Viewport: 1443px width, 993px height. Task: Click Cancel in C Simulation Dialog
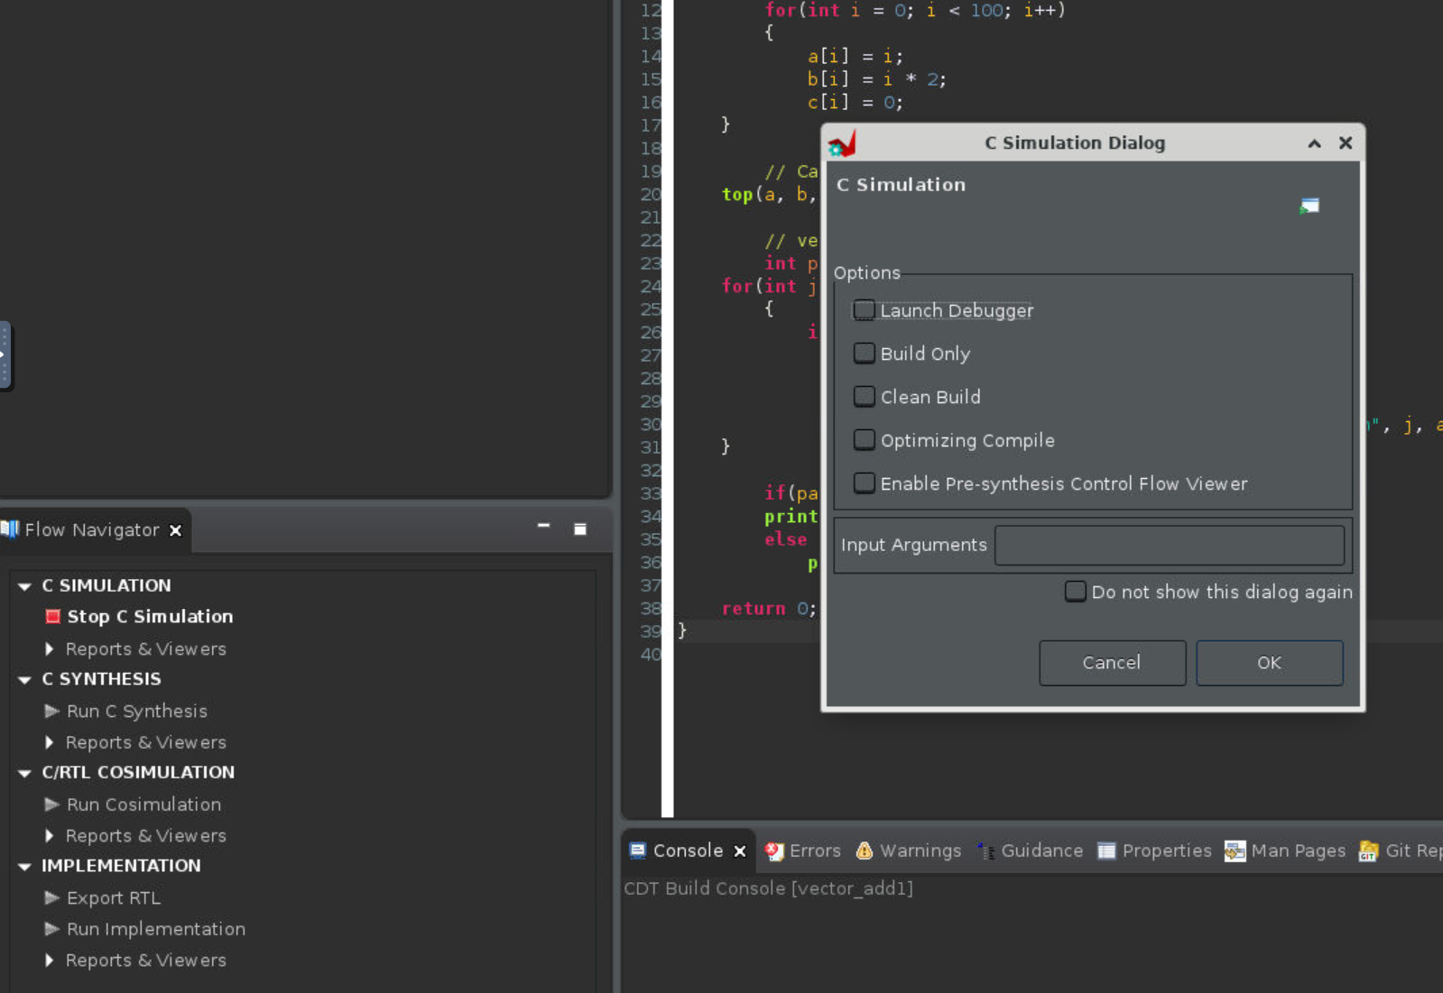[1112, 663]
